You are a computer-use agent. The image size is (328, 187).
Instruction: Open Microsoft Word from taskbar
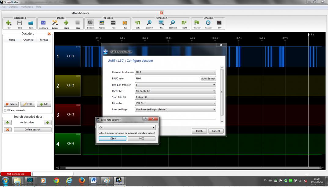pyautogui.click(x=93, y=181)
